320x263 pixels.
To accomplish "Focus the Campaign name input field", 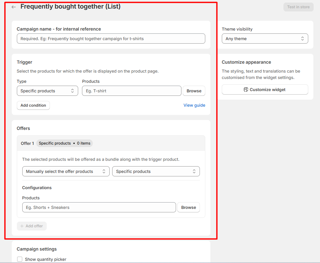I will pos(111,39).
